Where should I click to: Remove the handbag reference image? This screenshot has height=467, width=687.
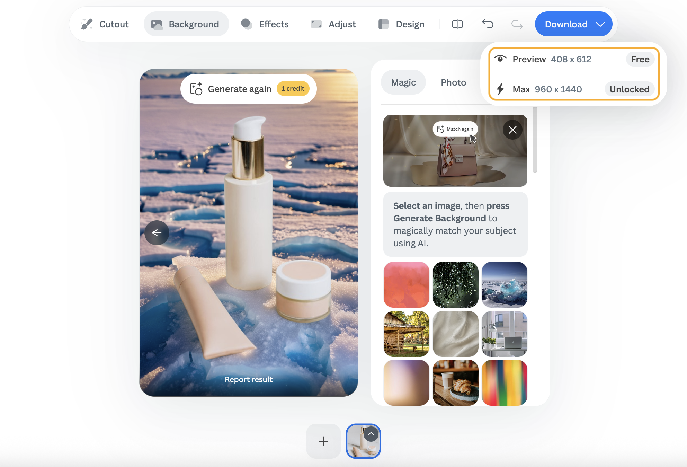pos(512,130)
